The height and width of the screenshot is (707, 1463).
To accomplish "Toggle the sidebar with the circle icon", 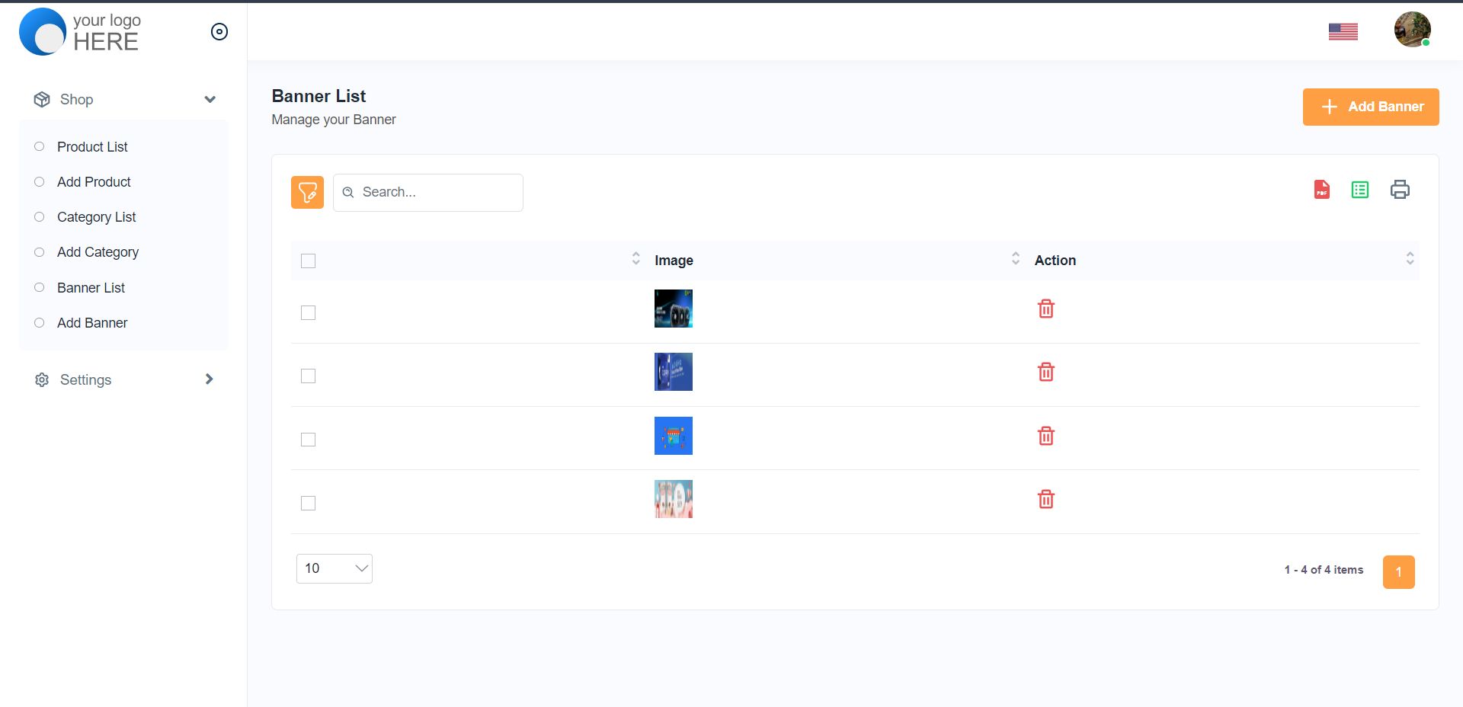I will pos(219,31).
